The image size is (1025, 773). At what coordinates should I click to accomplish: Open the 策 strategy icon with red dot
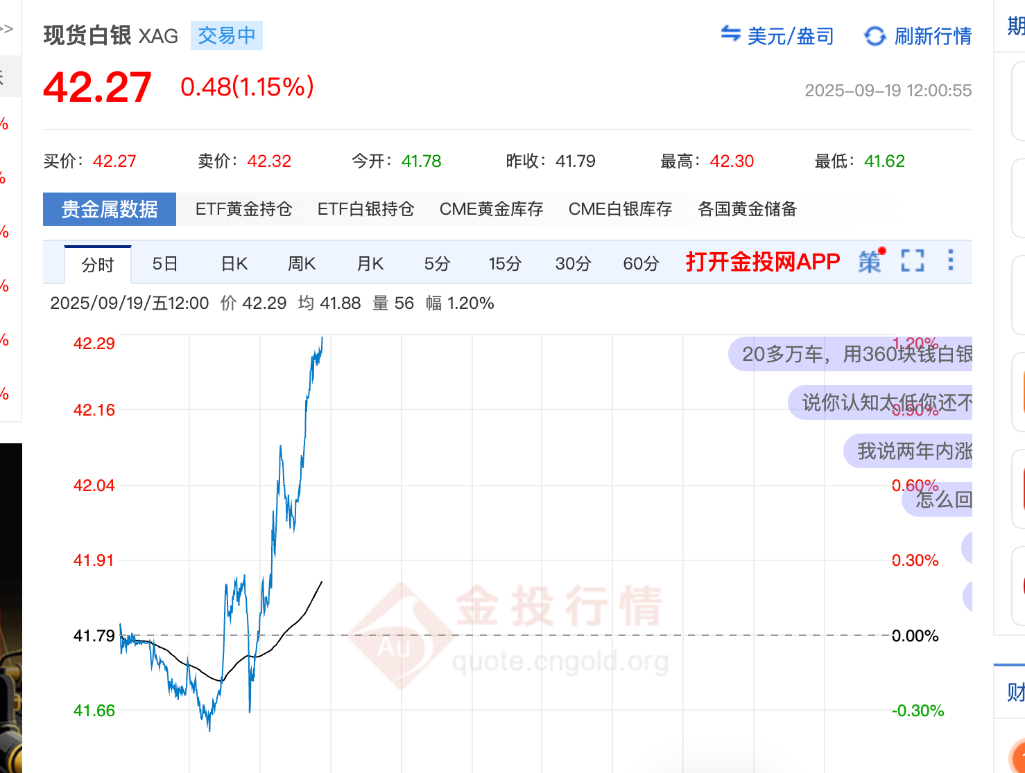pos(872,261)
